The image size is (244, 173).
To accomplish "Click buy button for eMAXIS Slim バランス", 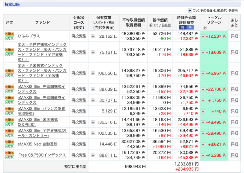I will tap(10, 109).
